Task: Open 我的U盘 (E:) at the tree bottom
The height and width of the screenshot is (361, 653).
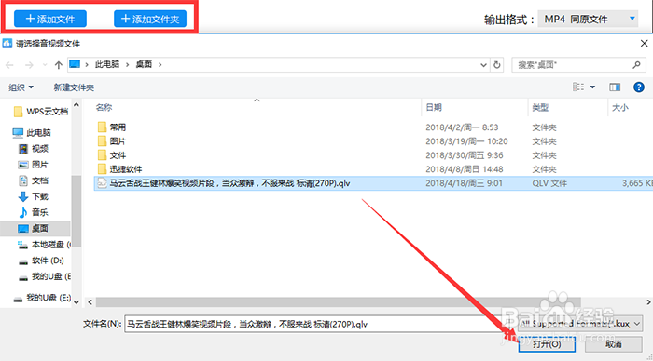Action: tap(42, 298)
